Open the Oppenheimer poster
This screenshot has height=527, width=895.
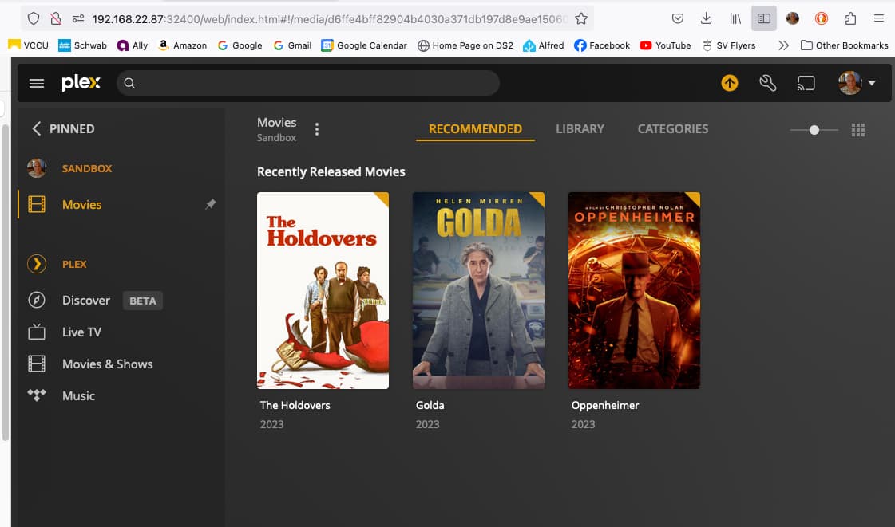(x=634, y=290)
